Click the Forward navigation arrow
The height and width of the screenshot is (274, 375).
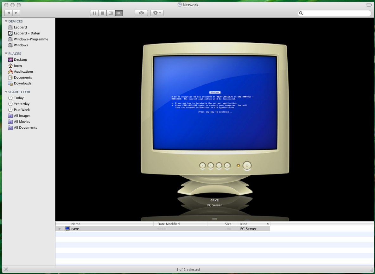click(16, 13)
